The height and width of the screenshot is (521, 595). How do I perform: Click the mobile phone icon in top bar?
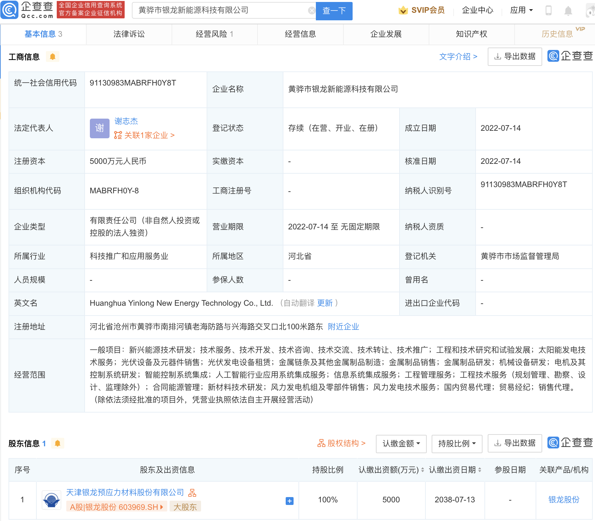[548, 10]
